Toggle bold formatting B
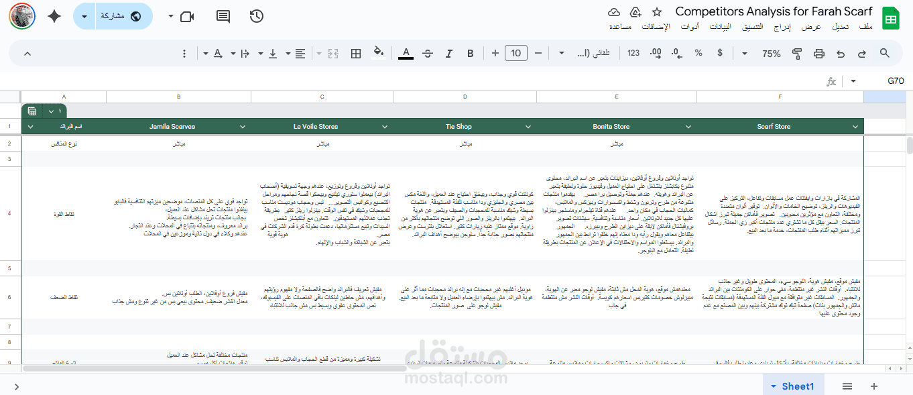The width and height of the screenshot is (913, 395). tap(471, 54)
